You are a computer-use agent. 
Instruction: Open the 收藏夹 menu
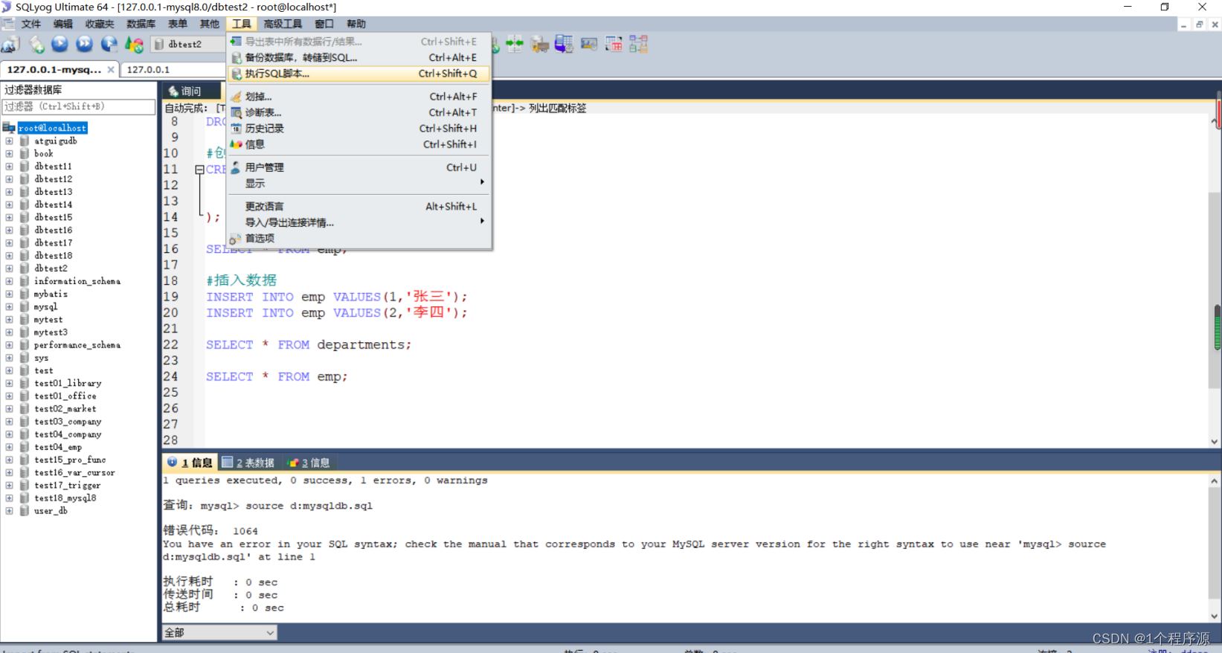pos(100,24)
